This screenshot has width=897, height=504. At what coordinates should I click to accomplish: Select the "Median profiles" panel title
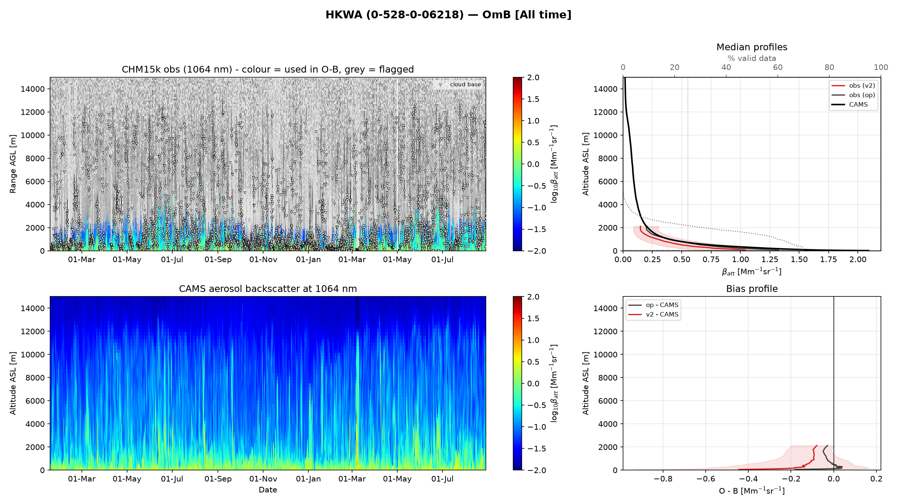click(752, 47)
